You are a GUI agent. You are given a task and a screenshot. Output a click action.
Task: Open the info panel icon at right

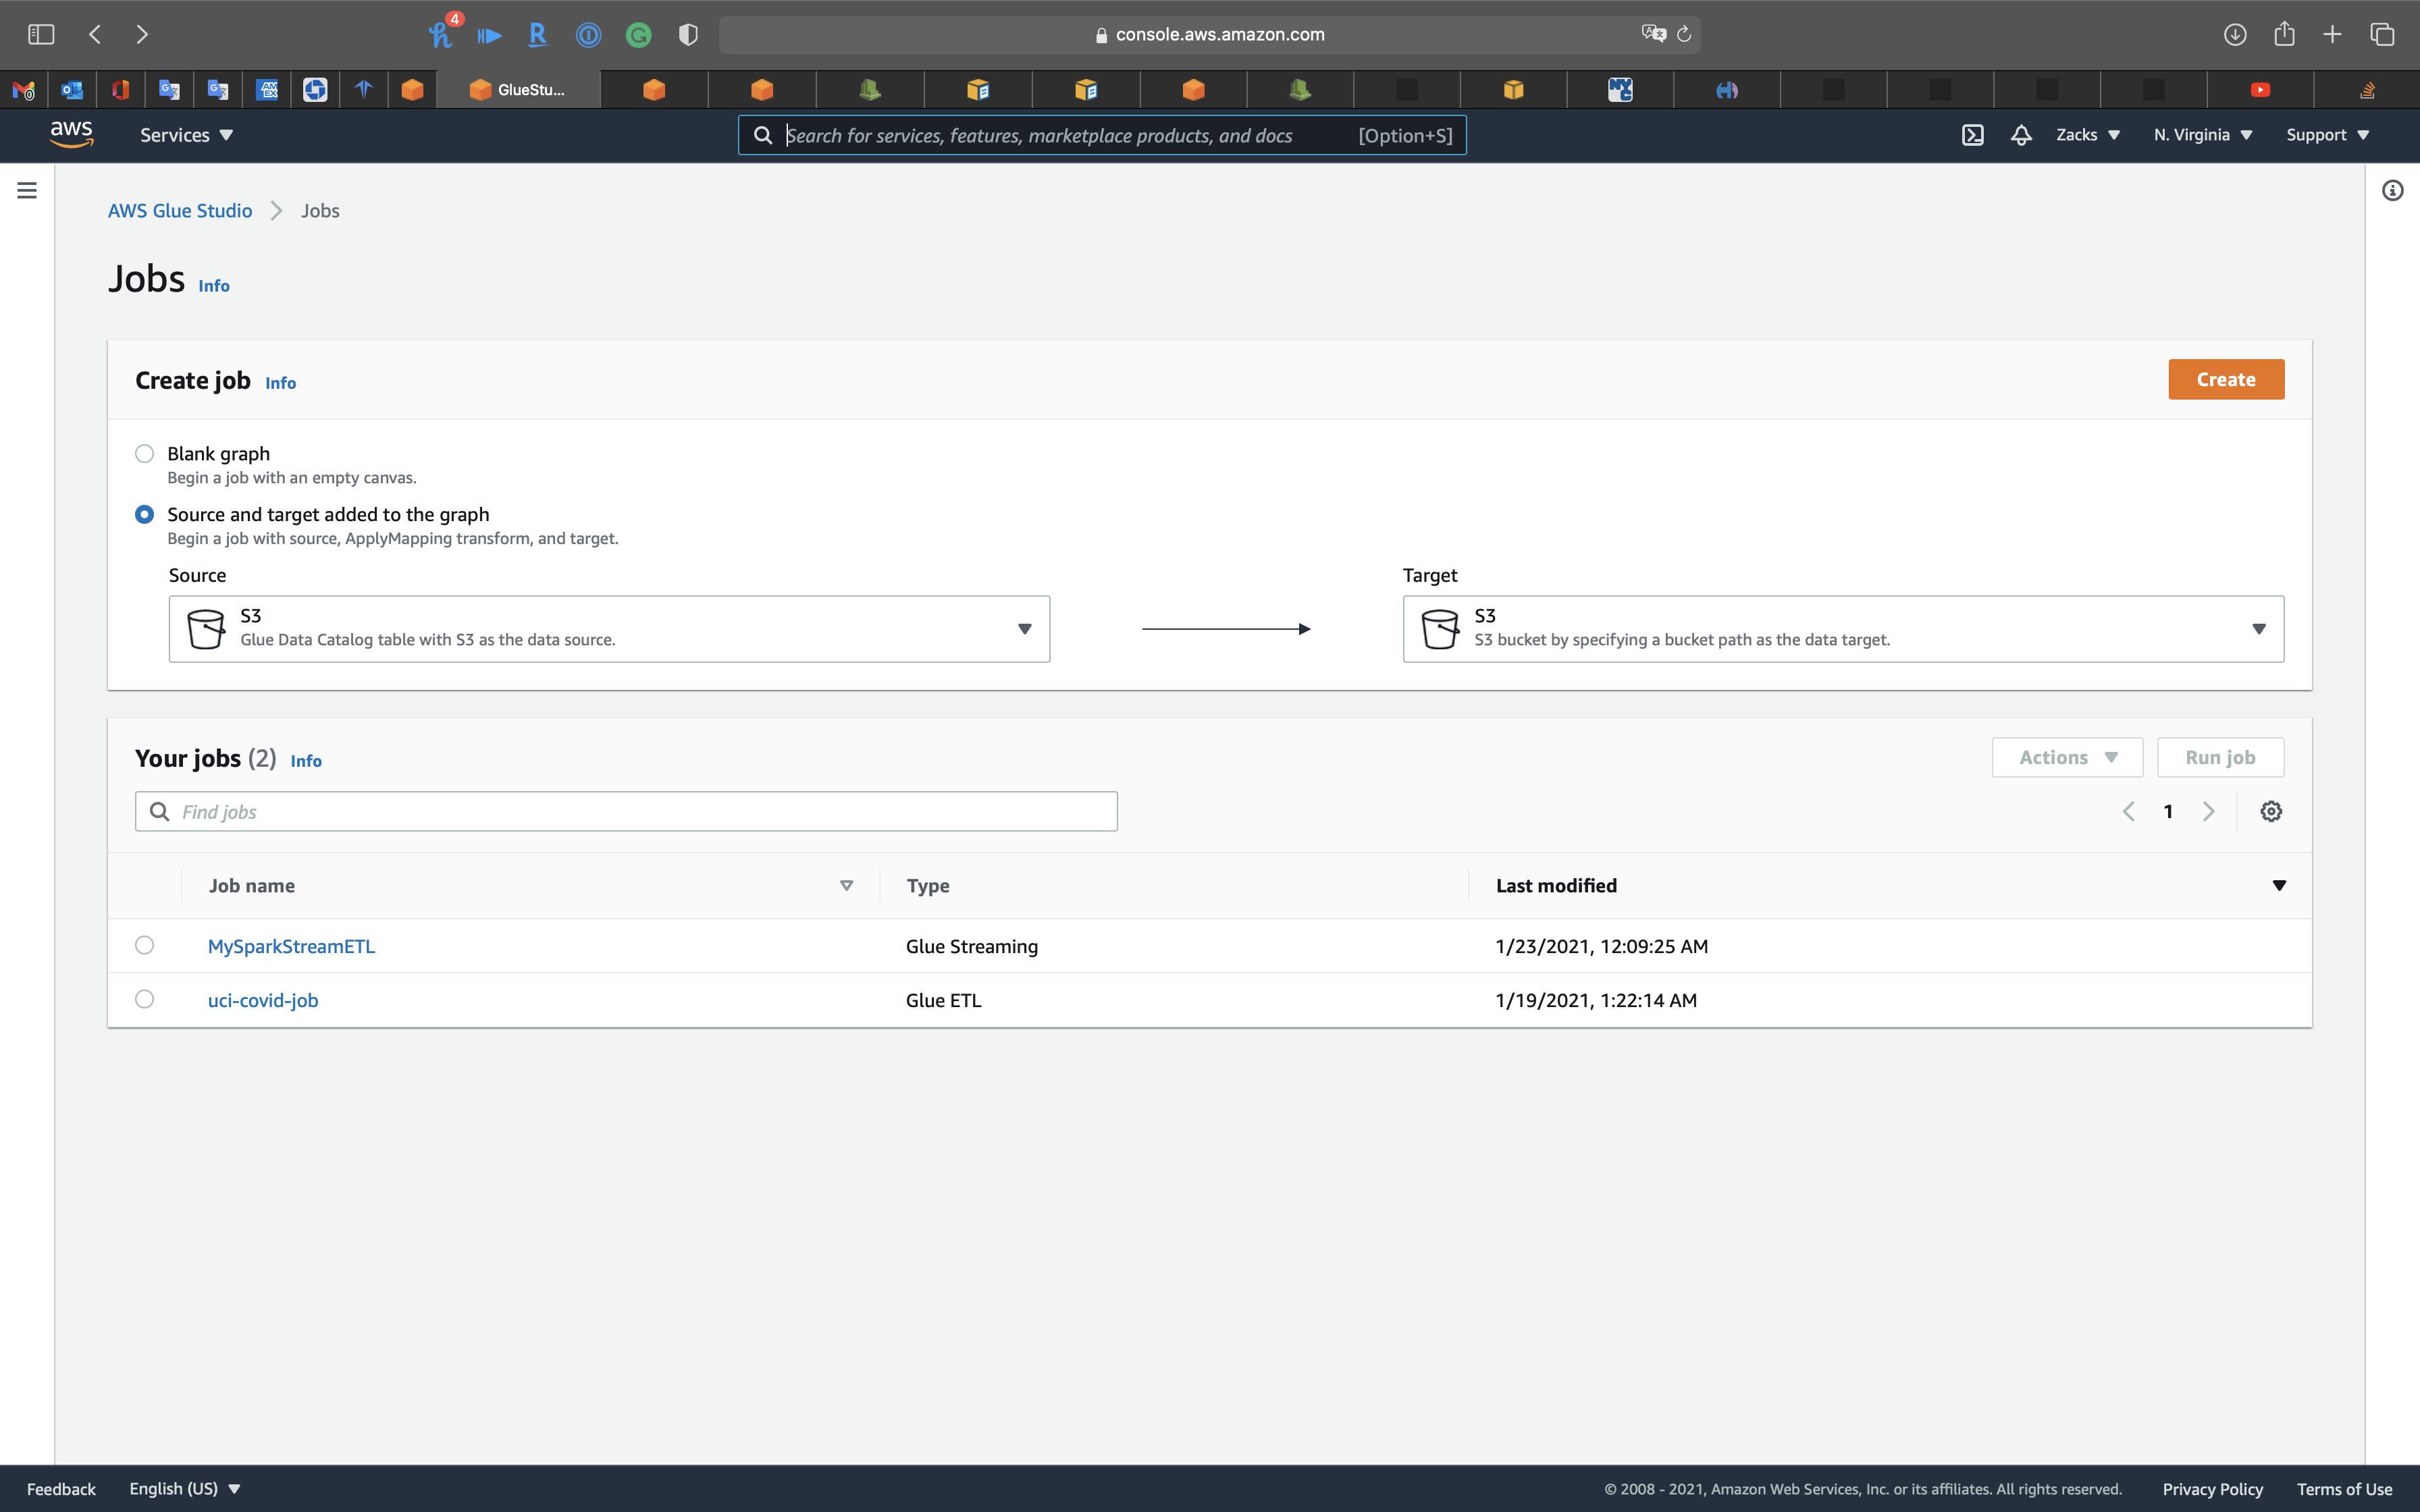coord(2392,190)
